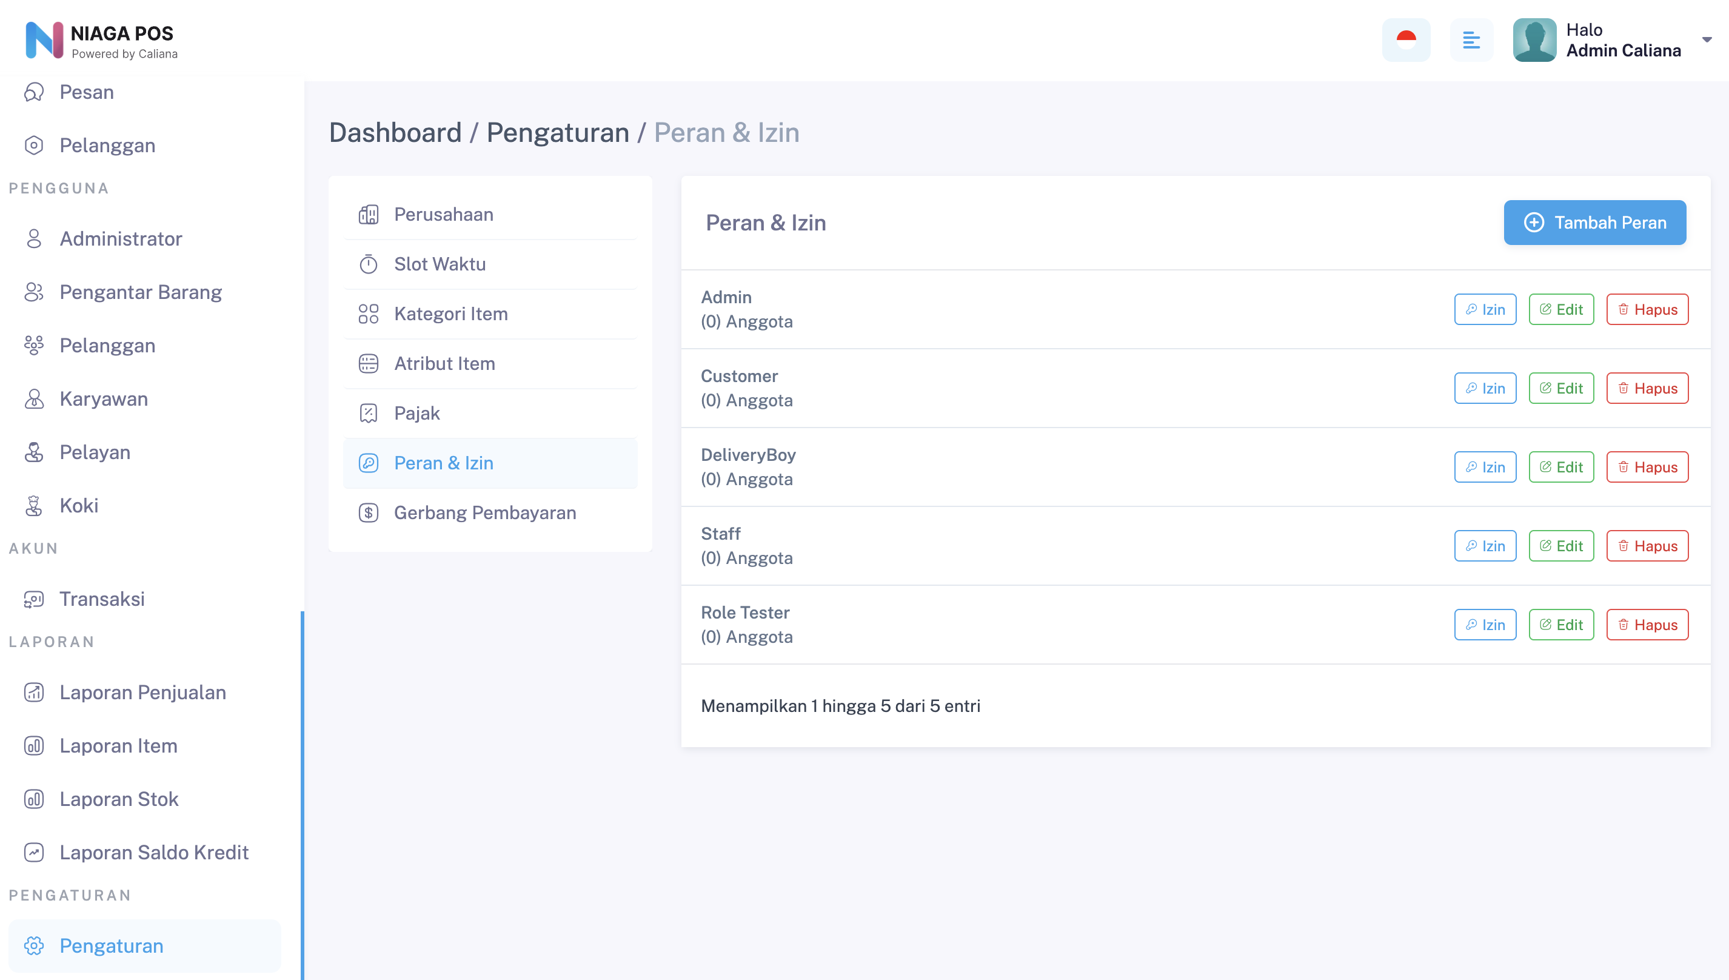Open the Pengaturan gear icon
This screenshot has width=1729, height=980.
coord(33,945)
